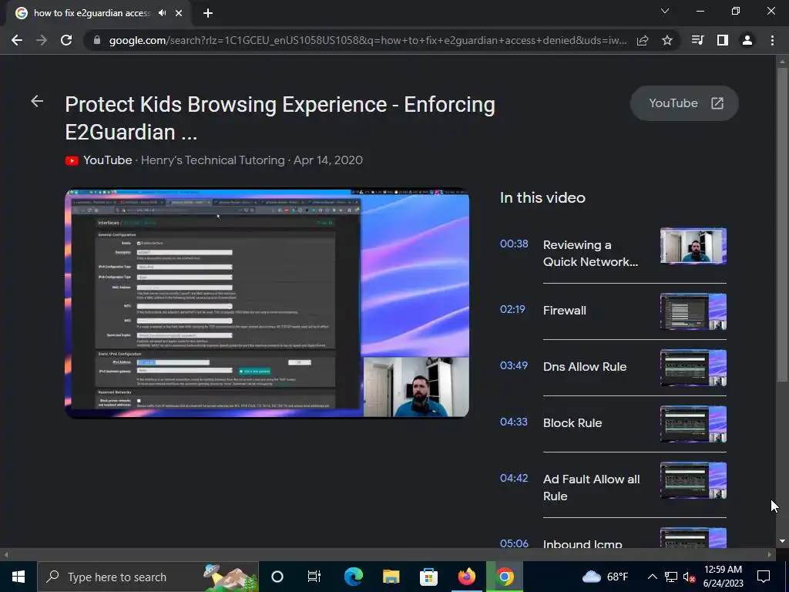Open Microsoft Store from taskbar
This screenshot has width=789, height=592.
(428, 577)
